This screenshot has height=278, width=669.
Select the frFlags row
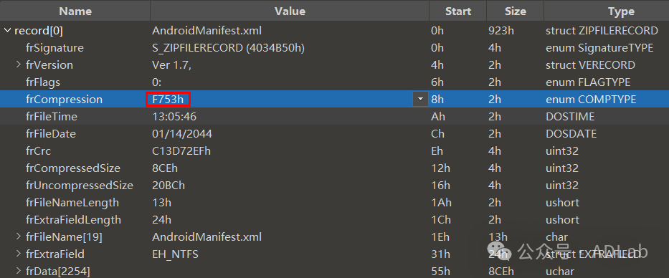coord(334,82)
